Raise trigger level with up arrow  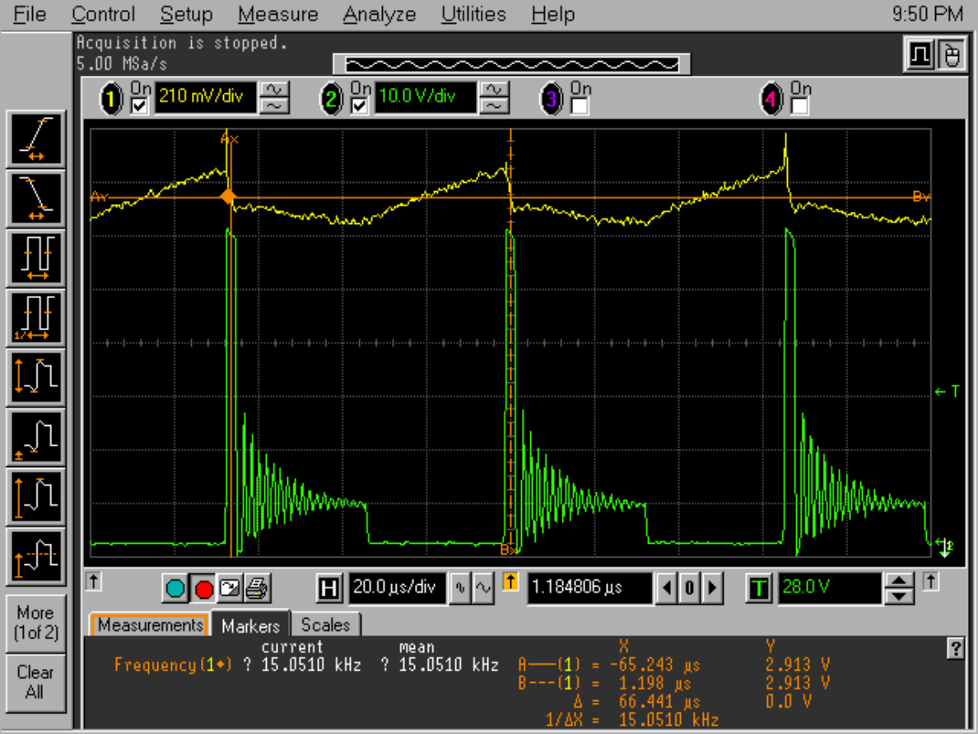point(899,581)
